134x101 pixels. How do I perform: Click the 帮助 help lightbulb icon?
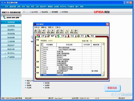click(x=72, y=31)
